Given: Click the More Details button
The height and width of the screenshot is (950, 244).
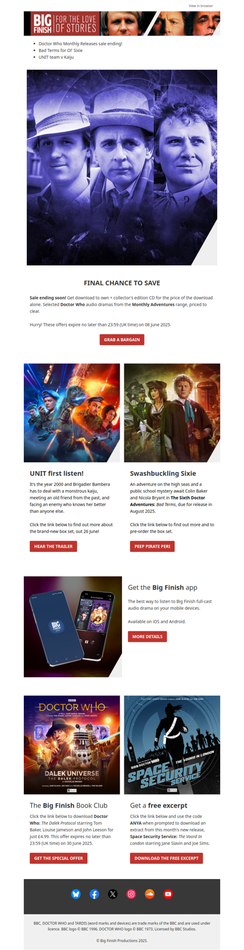Looking at the screenshot, I should tap(147, 636).
